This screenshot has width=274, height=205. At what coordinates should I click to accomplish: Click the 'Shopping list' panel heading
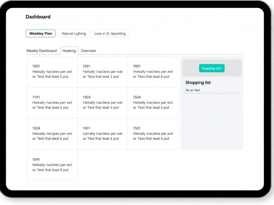tap(198, 83)
